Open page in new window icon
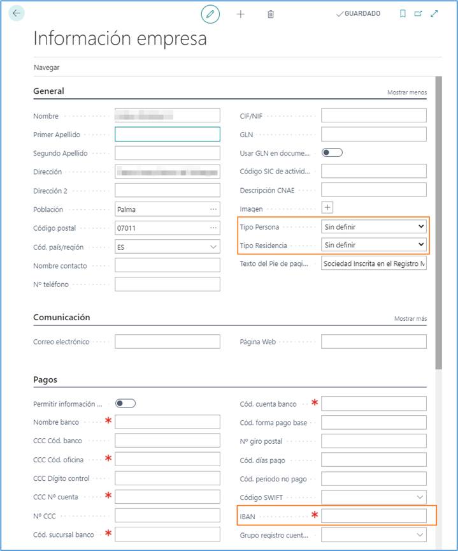This screenshot has height=551, width=458. 418,13
